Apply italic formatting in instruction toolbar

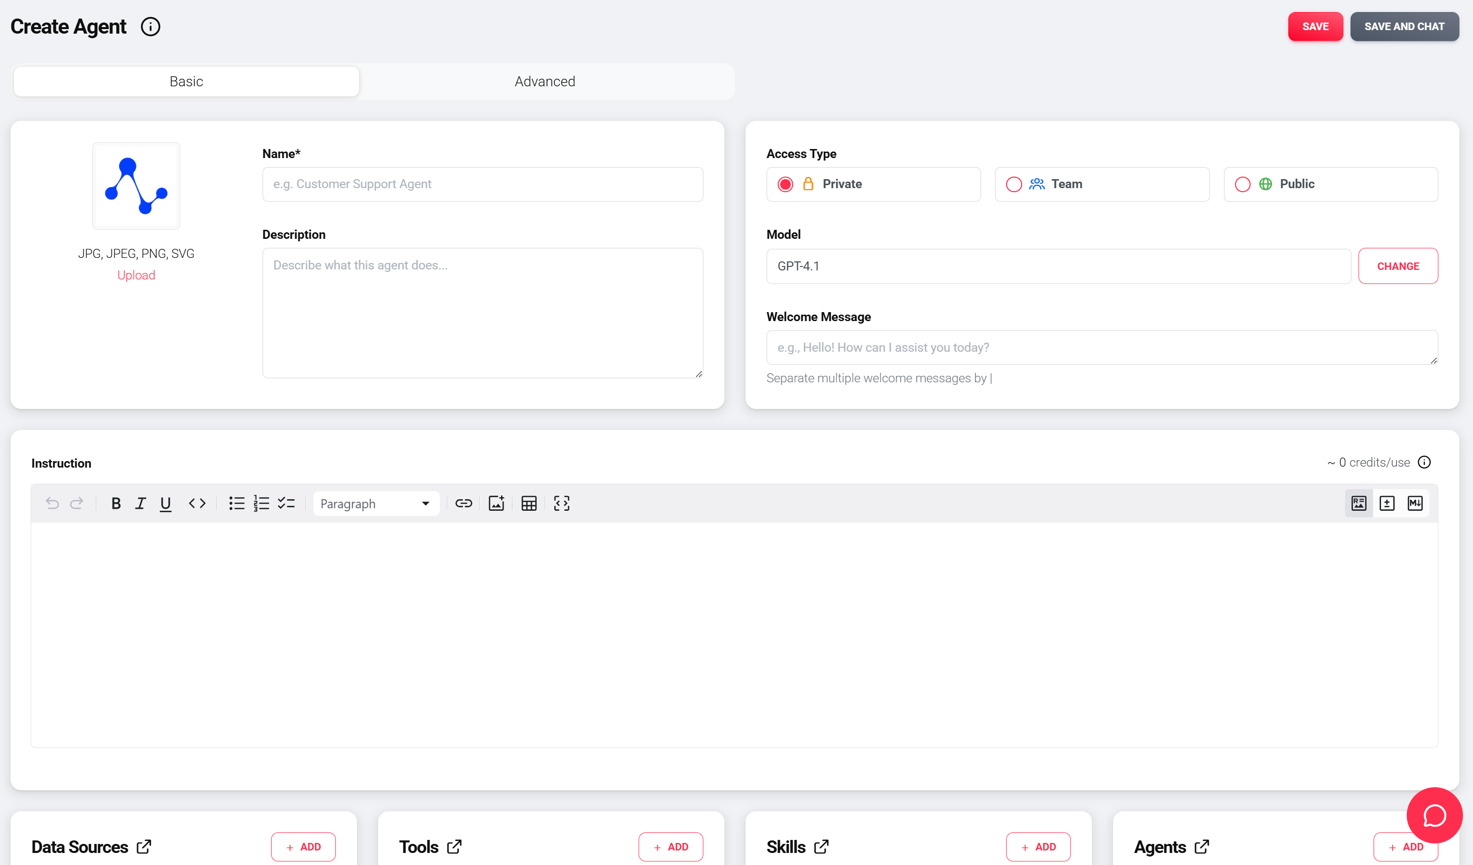coord(140,503)
